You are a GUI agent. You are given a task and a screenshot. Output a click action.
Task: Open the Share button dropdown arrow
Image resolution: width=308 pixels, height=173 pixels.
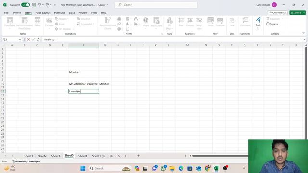[304, 13]
